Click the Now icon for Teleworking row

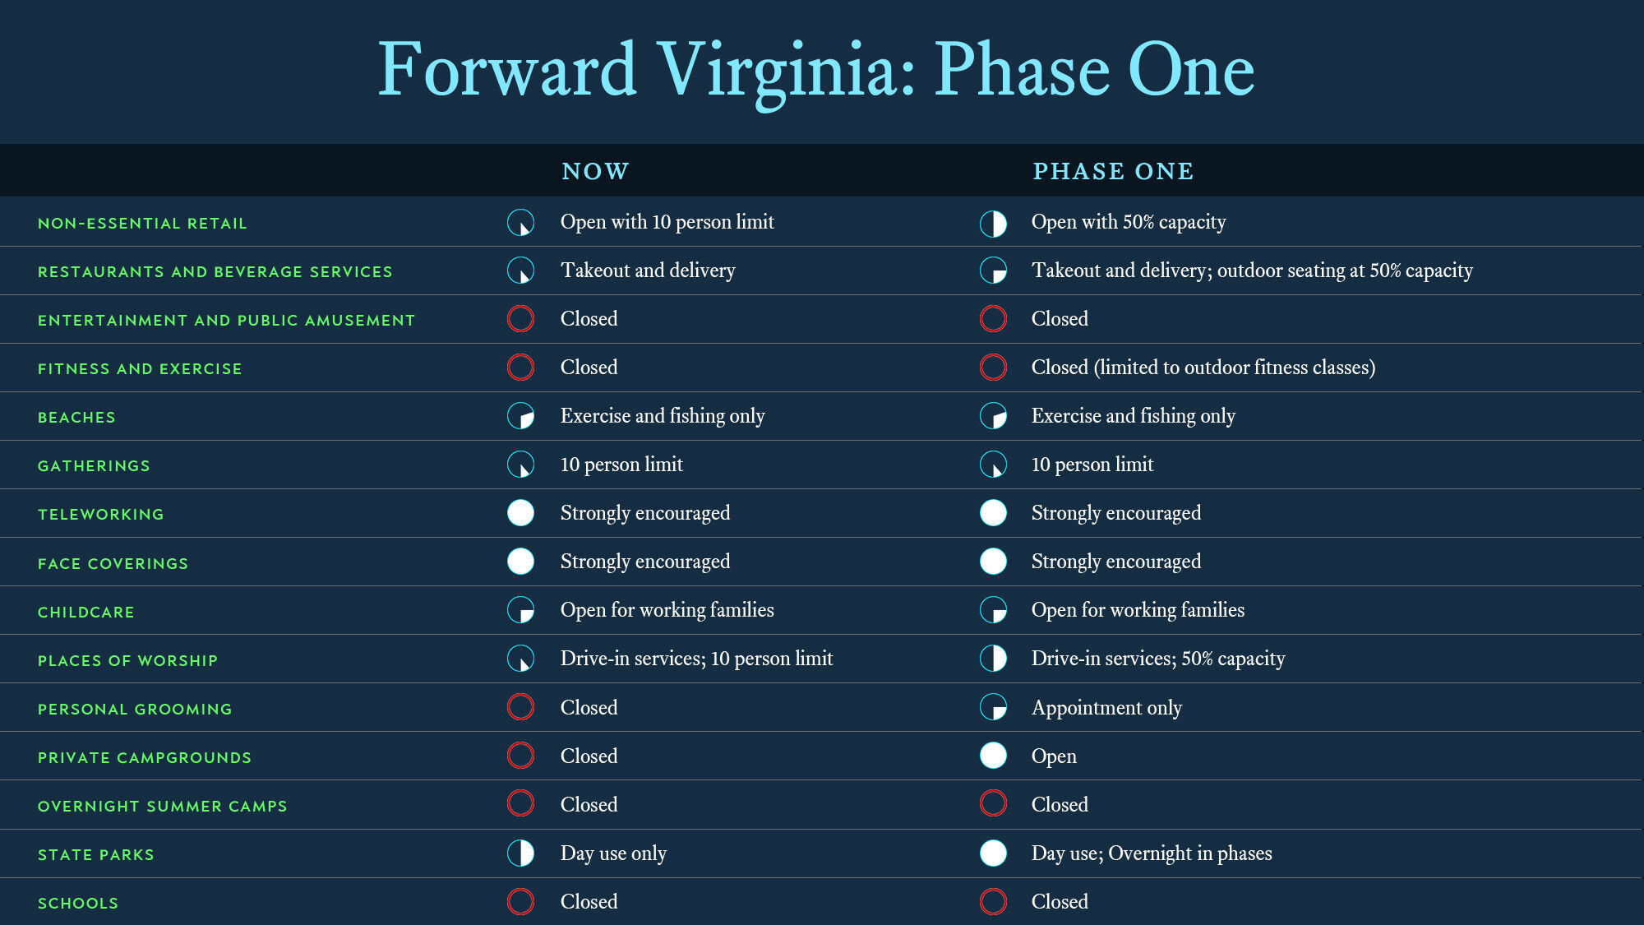[x=520, y=513]
